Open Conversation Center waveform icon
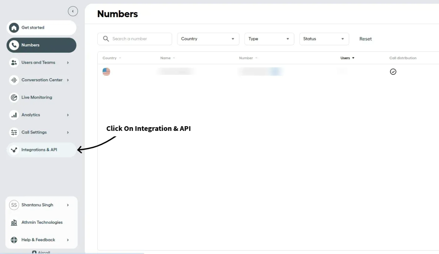439x254 pixels. point(14,80)
